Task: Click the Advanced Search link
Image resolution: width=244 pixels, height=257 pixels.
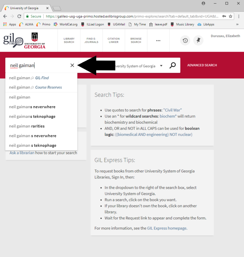Action: pyautogui.click(x=202, y=65)
